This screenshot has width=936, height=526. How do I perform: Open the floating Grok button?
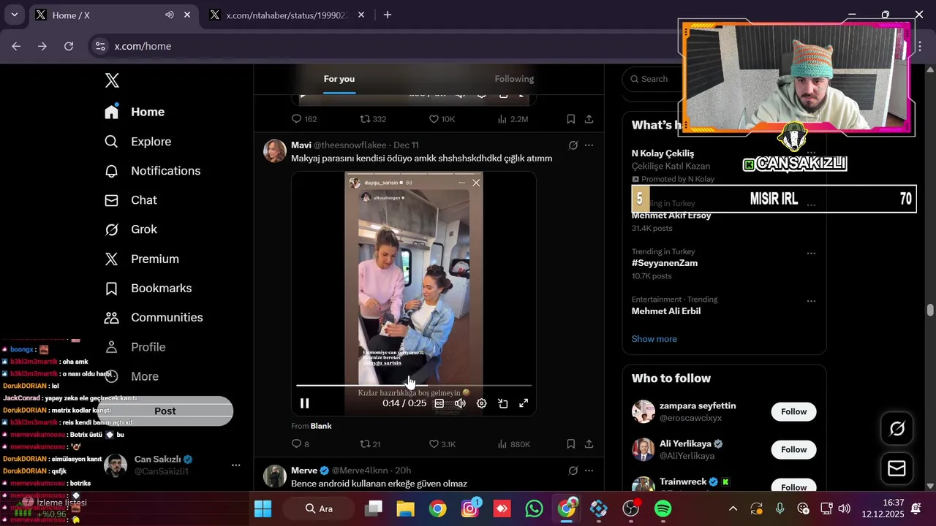pyautogui.click(x=897, y=429)
